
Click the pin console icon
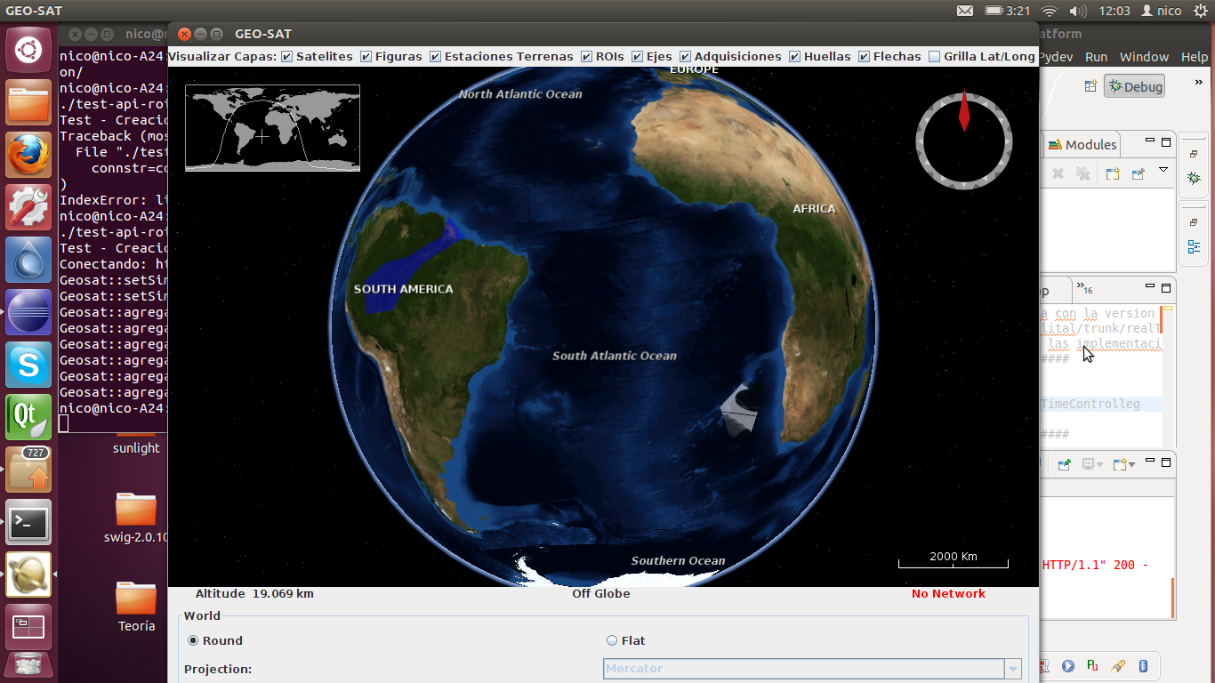click(1064, 464)
